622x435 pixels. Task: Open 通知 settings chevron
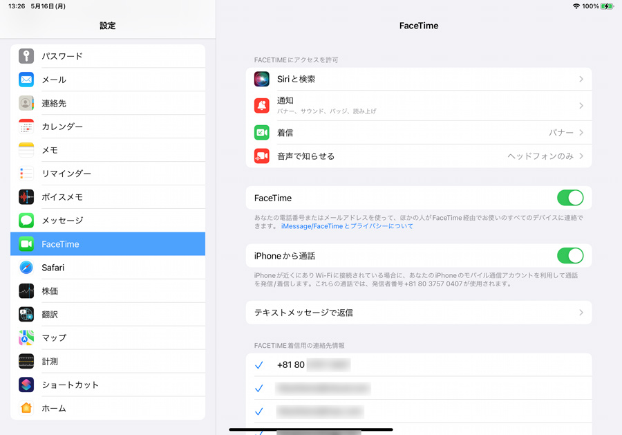pyautogui.click(x=581, y=106)
